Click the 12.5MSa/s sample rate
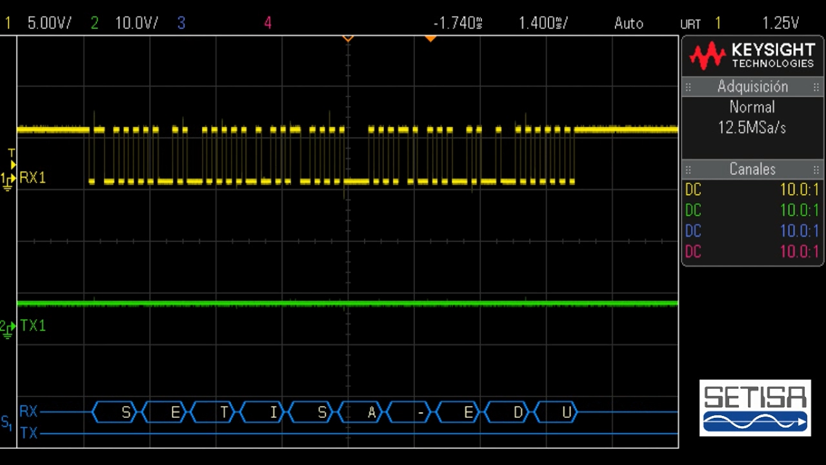This screenshot has width=826, height=465. pyautogui.click(x=752, y=128)
